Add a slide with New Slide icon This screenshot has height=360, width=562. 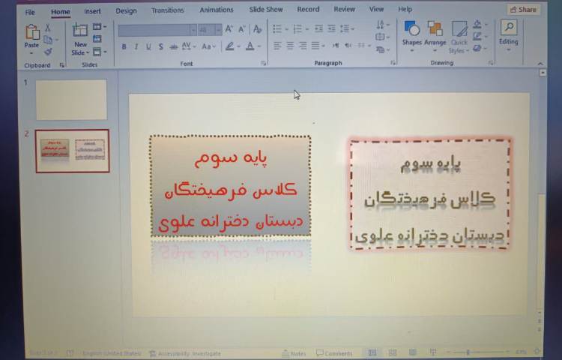[x=80, y=30]
